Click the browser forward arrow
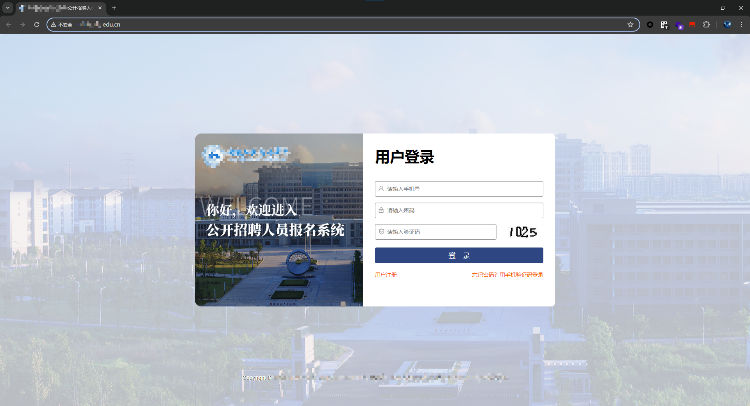This screenshot has width=750, height=406. (x=23, y=25)
